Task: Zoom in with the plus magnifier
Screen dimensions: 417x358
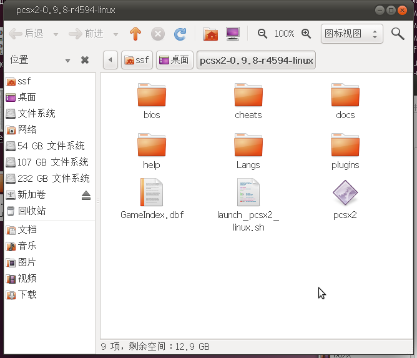Action: 306,34
